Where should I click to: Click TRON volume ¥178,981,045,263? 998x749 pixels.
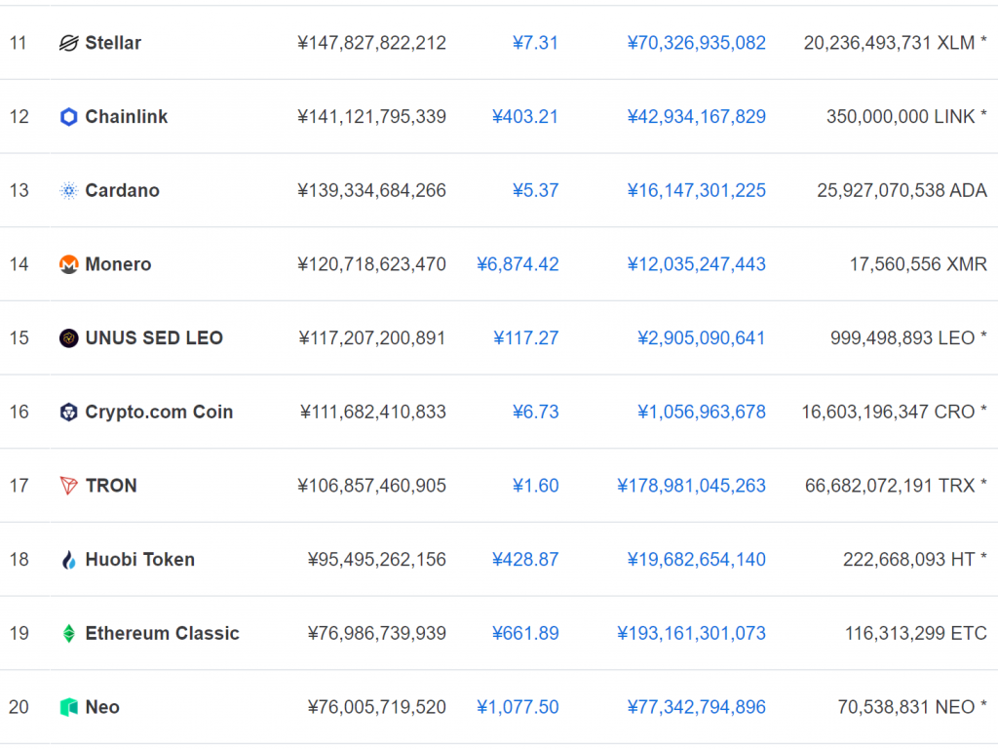(691, 486)
